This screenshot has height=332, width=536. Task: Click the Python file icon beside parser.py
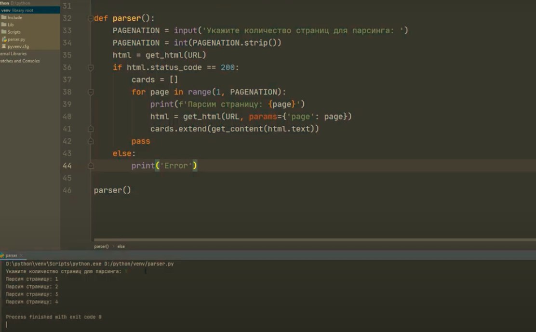coord(4,40)
